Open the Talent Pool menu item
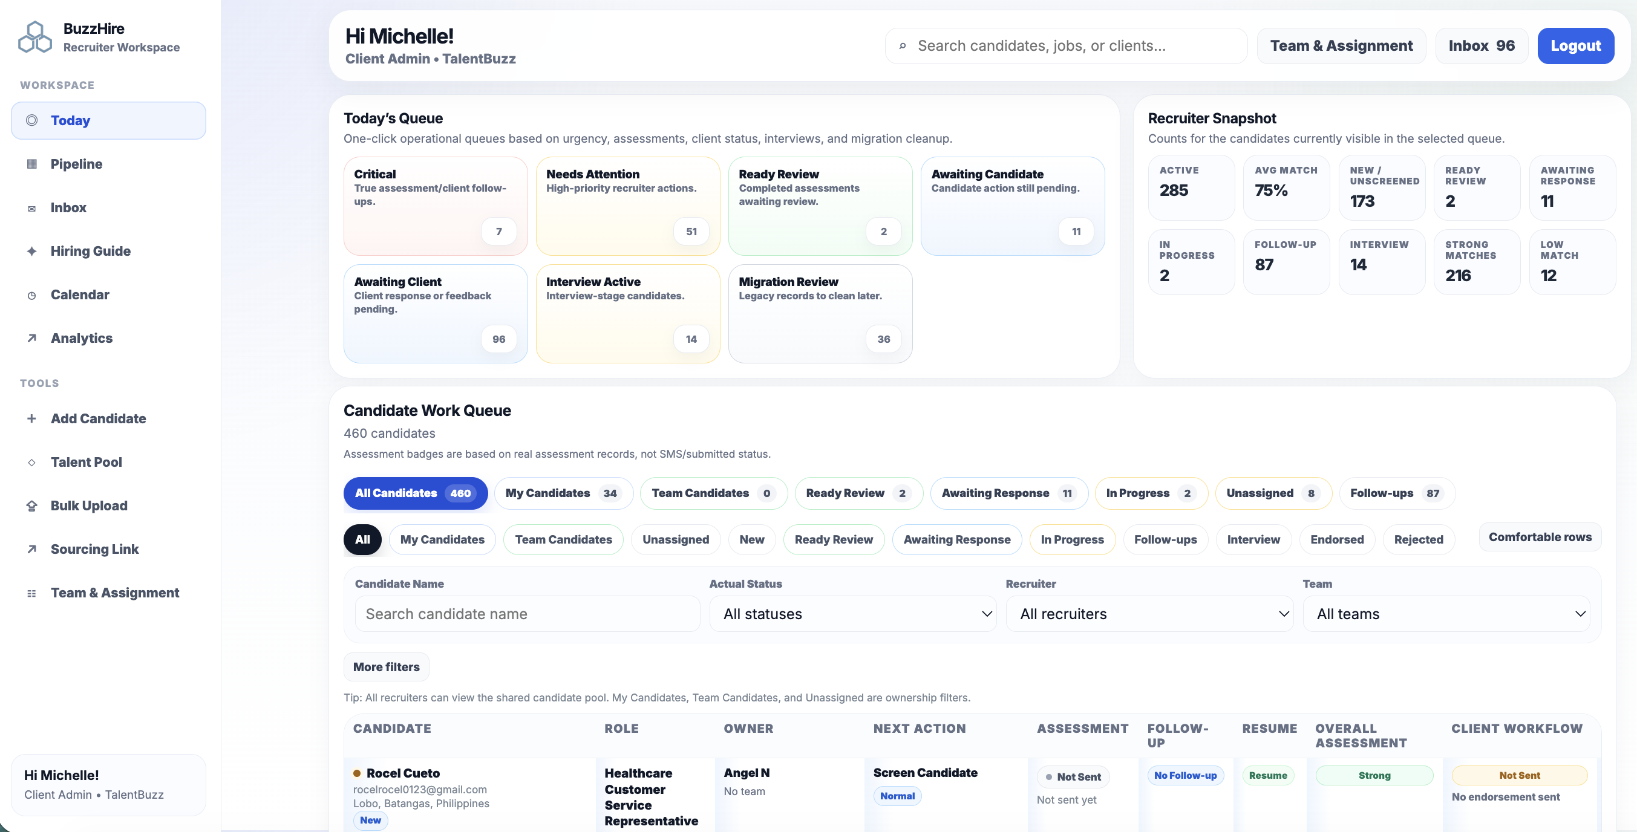Viewport: 1637px width, 832px height. [108, 463]
